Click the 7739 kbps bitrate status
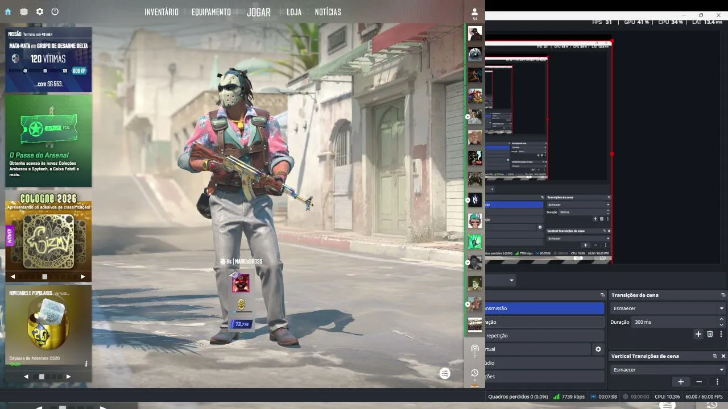728x409 pixels. [569, 397]
